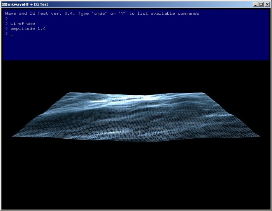272x211 pixels.
Task: Click the front-left corner of the wireframe mesh
Action: (13, 136)
